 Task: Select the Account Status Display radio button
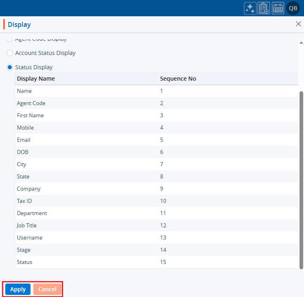point(10,53)
